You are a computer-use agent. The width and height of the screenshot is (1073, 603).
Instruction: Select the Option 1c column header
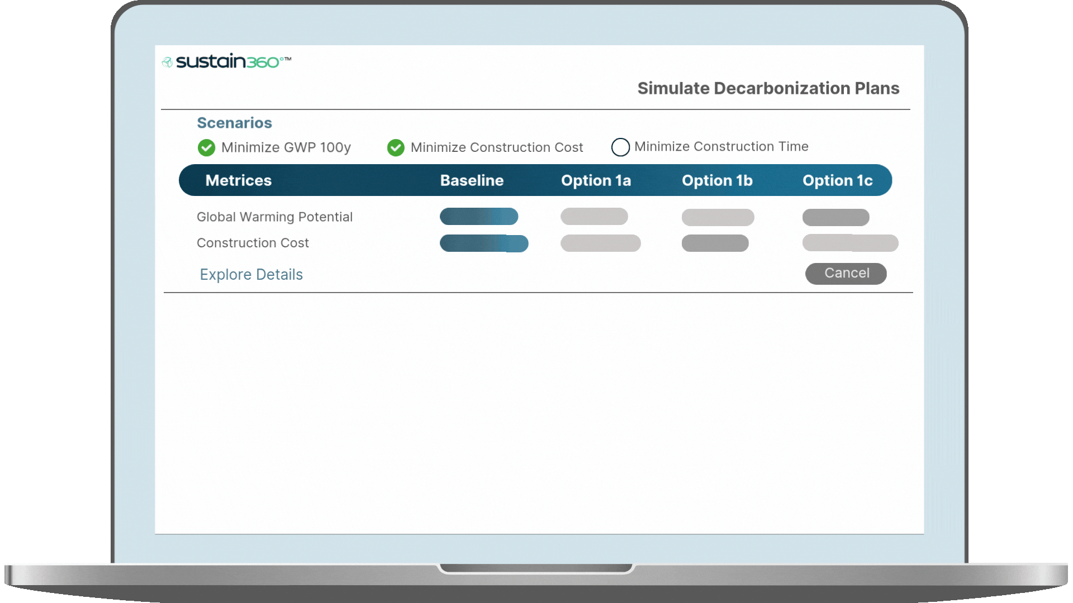837,180
